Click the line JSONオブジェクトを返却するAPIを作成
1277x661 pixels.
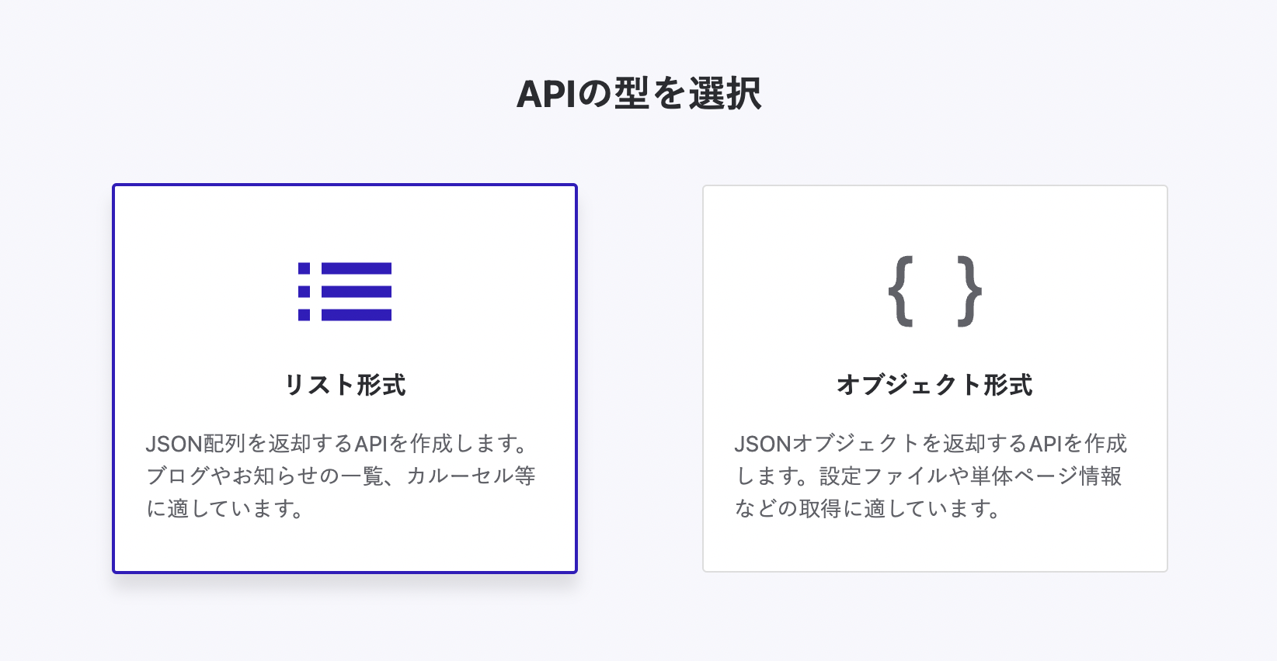[x=931, y=444]
